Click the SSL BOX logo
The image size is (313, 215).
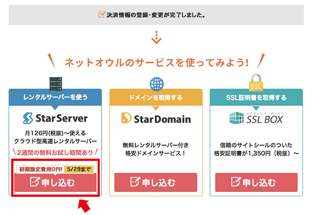(x=256, y=118)
